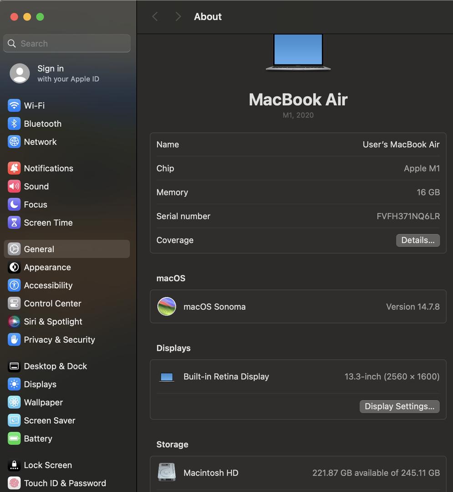This screenshot has width=453, height=492.
Task: Click the Name row label
Action: 168,145
